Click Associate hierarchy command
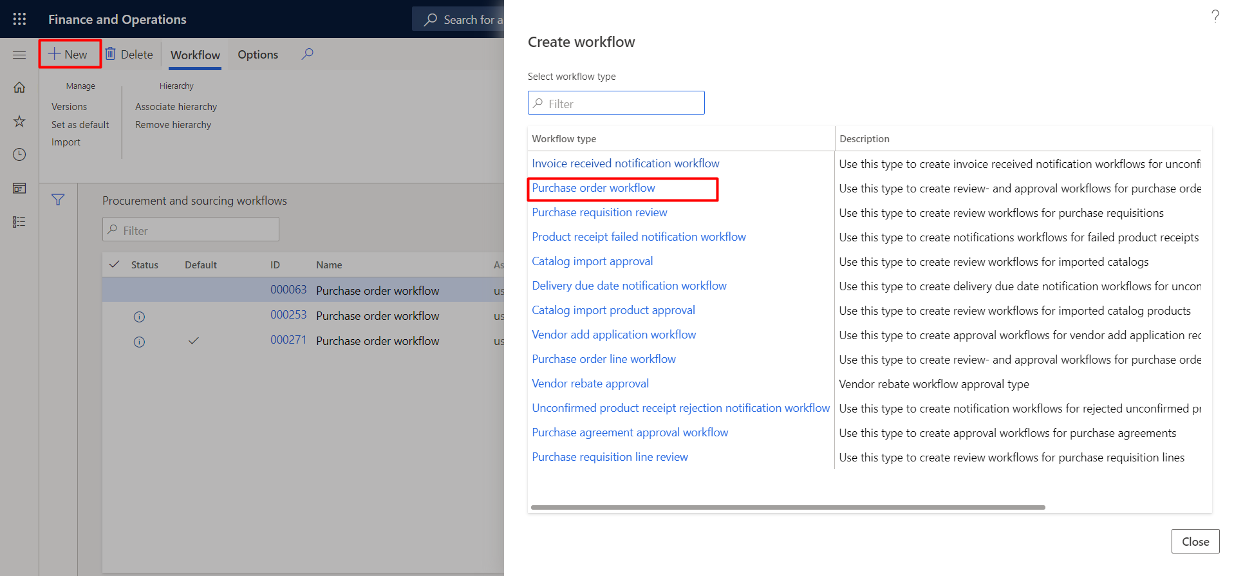Screen dimensions: 1234x576 176,107
